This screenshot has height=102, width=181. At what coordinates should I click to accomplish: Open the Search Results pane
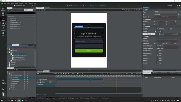click(x=40, y=98)
